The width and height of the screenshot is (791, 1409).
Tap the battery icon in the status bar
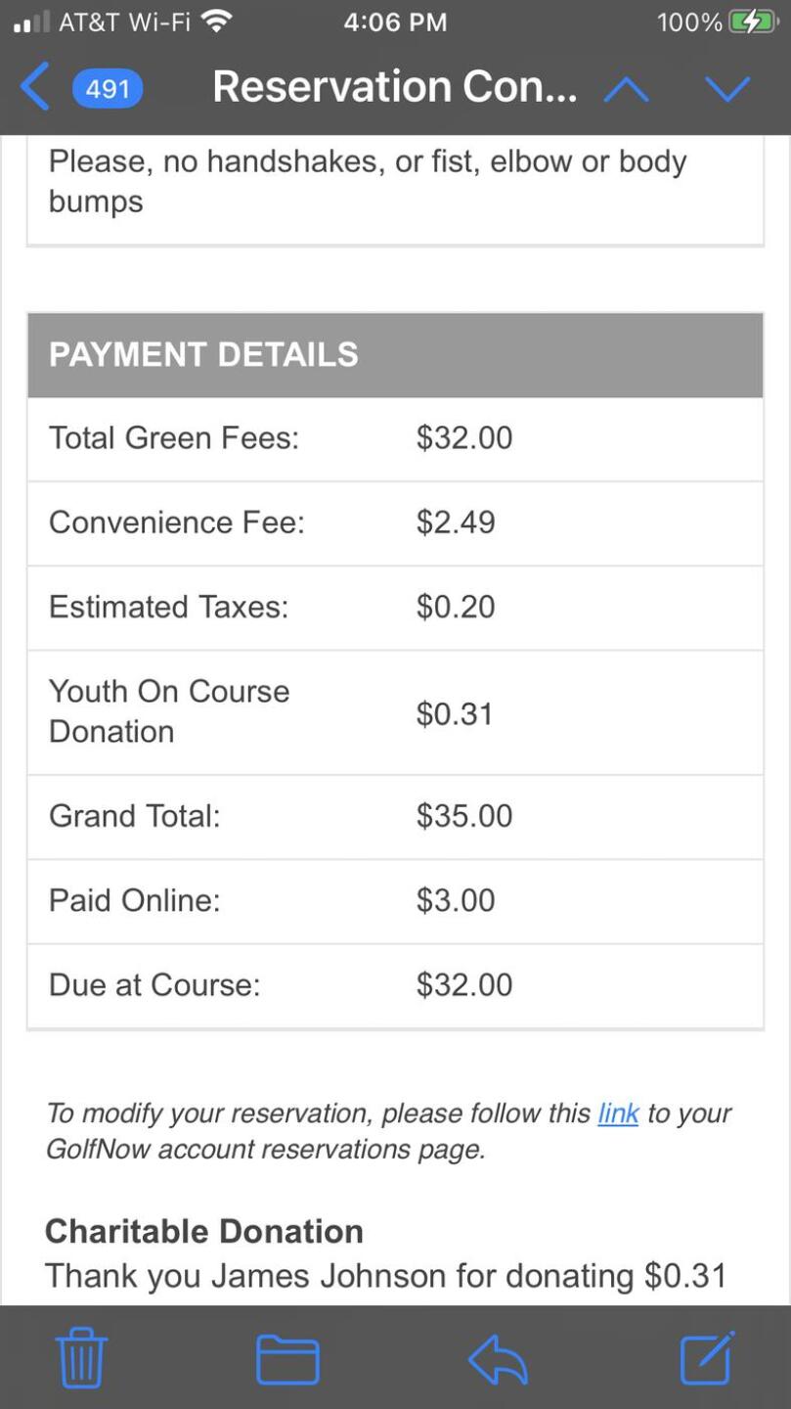pos(751,22)
